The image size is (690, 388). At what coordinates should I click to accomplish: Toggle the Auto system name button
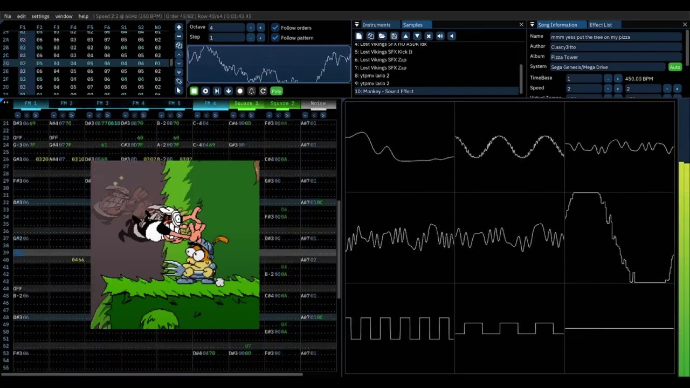click(675, 67)
